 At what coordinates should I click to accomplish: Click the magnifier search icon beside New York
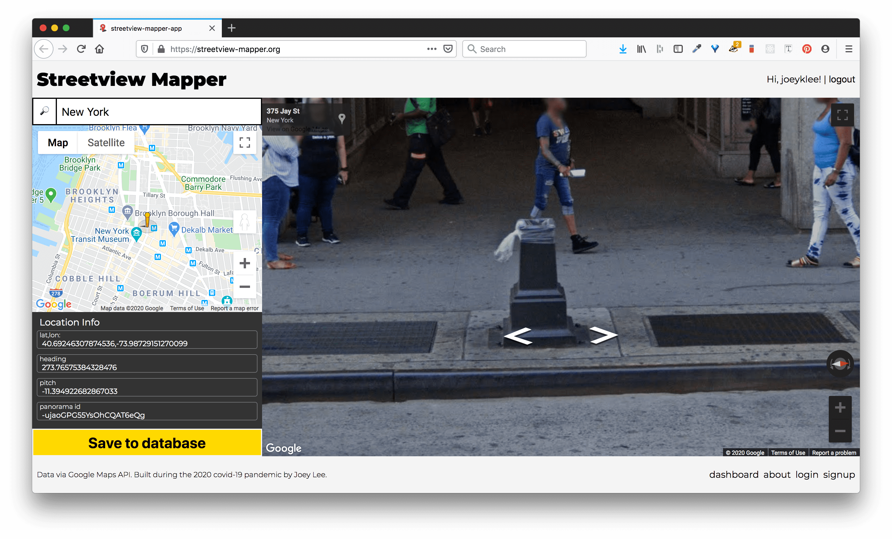pos(44,111)
